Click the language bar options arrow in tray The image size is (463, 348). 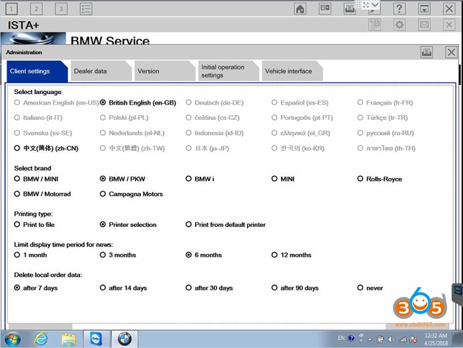pos(361,341)
